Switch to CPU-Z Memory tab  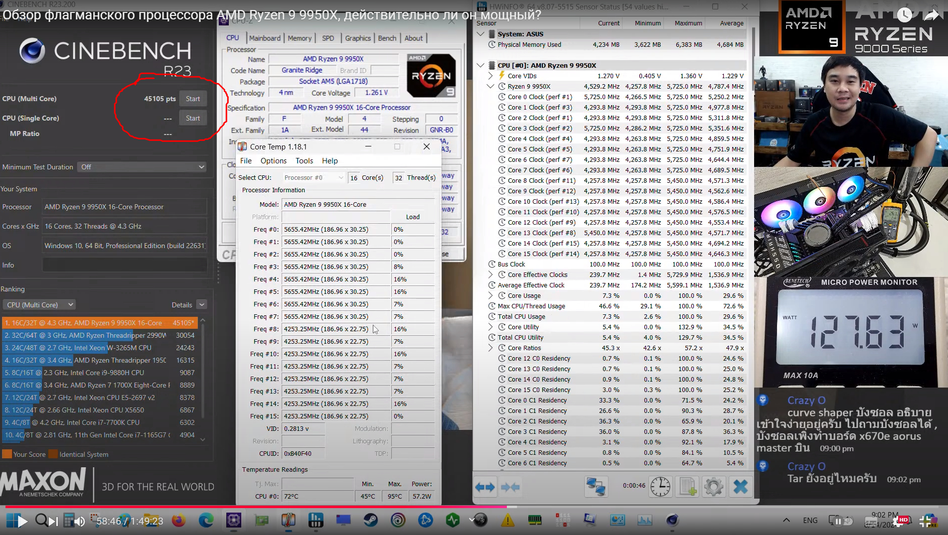point(300,38)
